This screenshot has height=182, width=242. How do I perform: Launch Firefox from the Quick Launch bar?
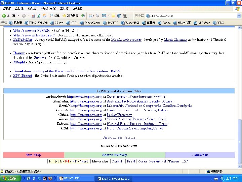point(50,178)
